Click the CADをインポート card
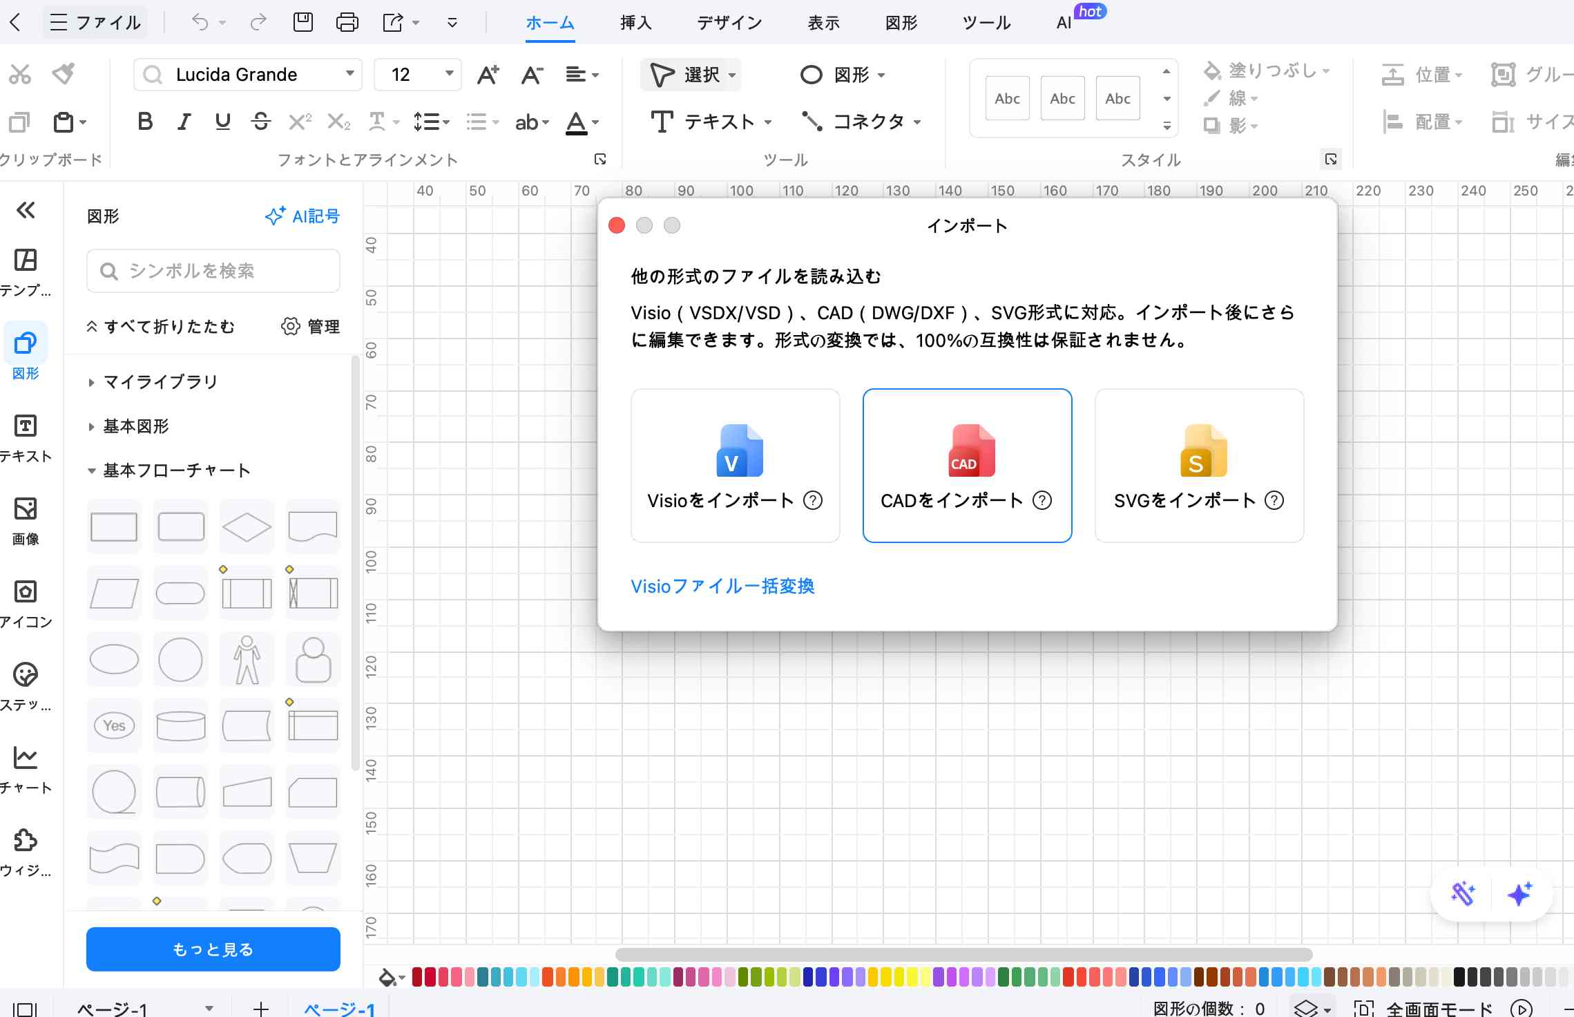 pos(968,466)
